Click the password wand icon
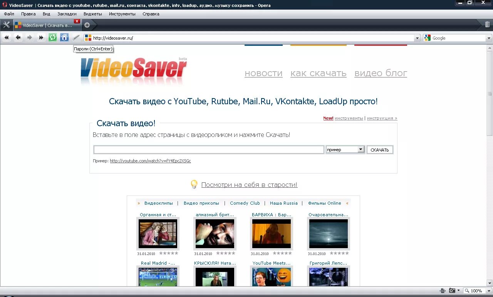Screen dimensions: 493x297 (76, 38)
